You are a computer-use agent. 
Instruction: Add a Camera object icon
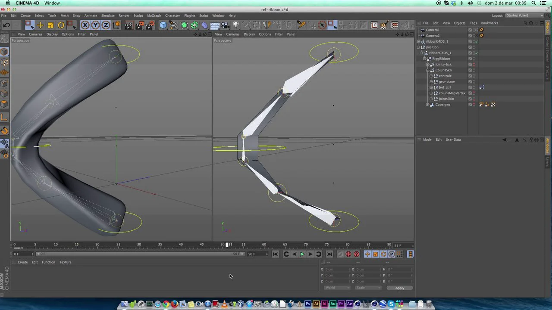click(x=225, y=25)
